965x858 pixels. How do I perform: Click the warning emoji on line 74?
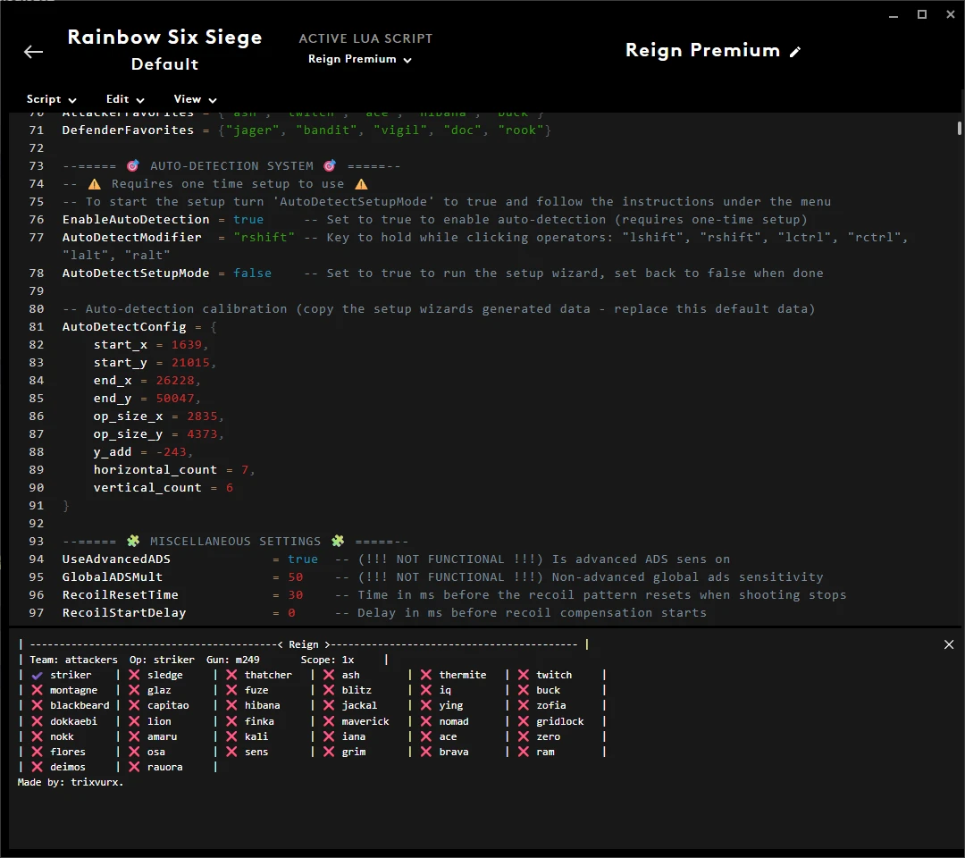[95, 184]
